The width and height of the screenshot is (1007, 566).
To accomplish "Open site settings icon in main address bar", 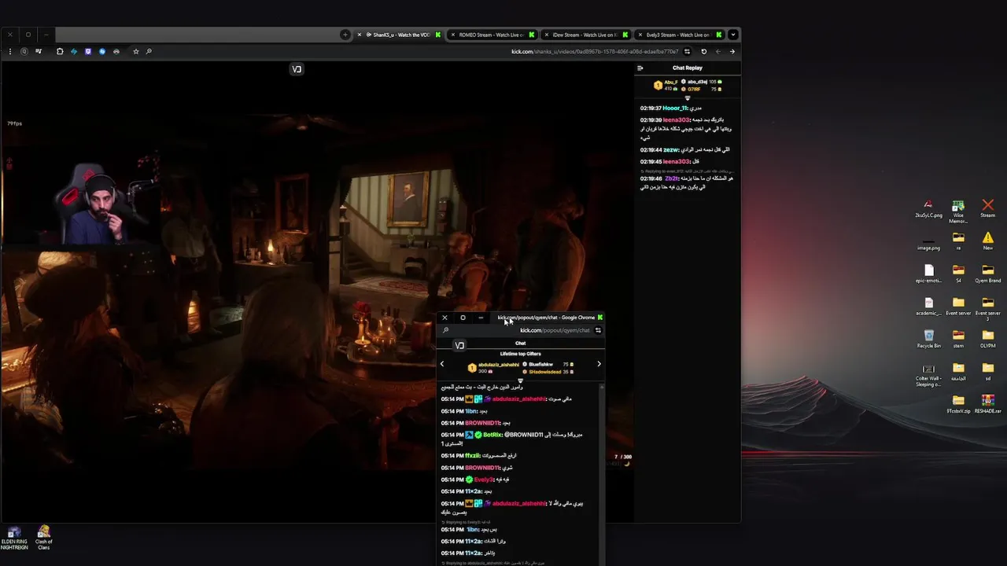I will coord(687,51).
